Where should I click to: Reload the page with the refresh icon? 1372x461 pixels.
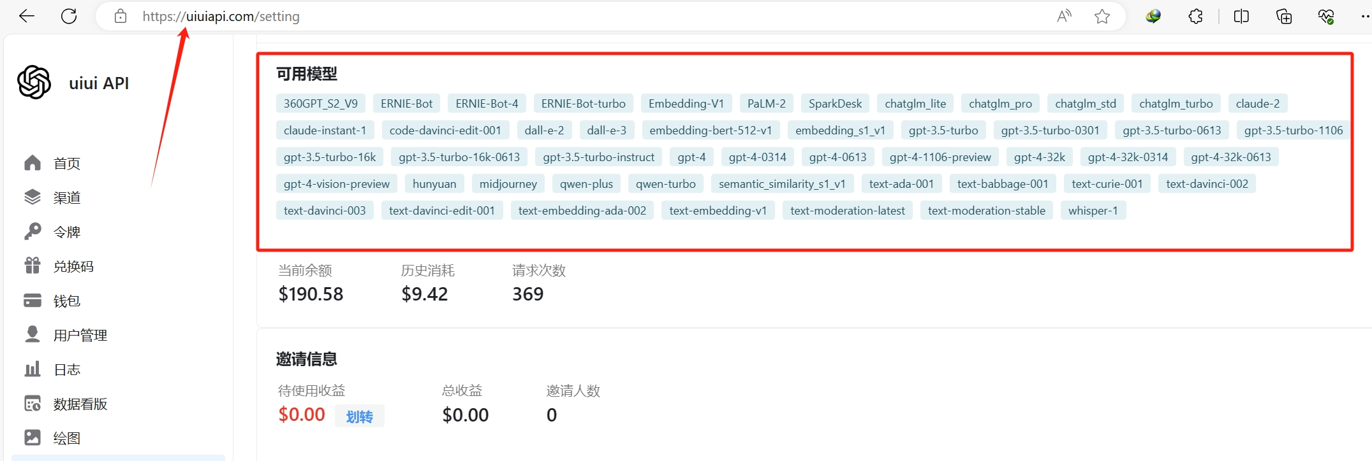[69, 17]
